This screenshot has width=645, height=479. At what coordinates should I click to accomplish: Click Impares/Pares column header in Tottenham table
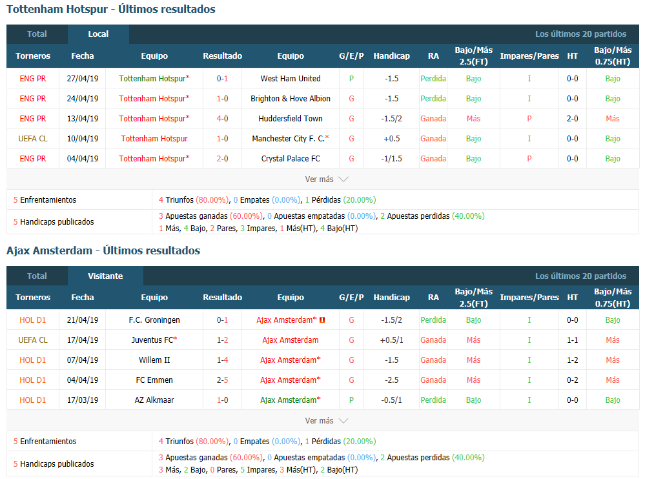pyautogui.click(x=529, y=56)
